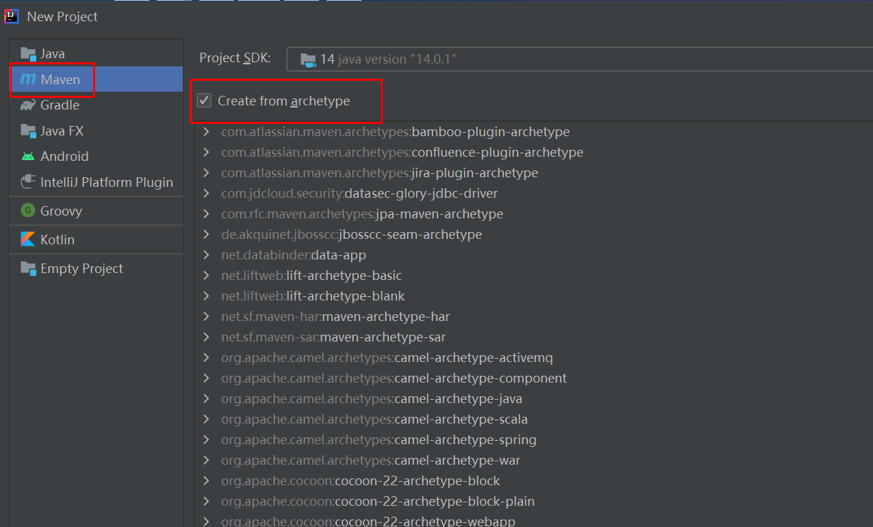Expand the jira-plugin-archetype row
This screenshot has width=873, height=527.
click(x=206, y=173)
